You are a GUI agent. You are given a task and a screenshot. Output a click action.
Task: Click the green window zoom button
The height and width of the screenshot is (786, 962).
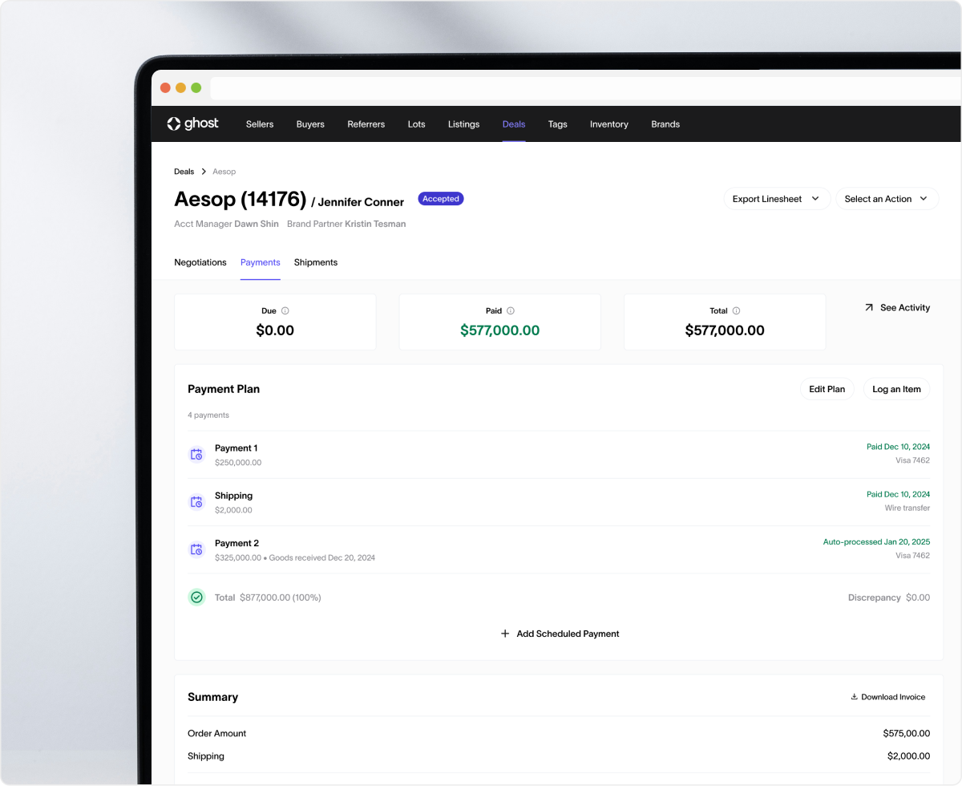coord(196,88)
